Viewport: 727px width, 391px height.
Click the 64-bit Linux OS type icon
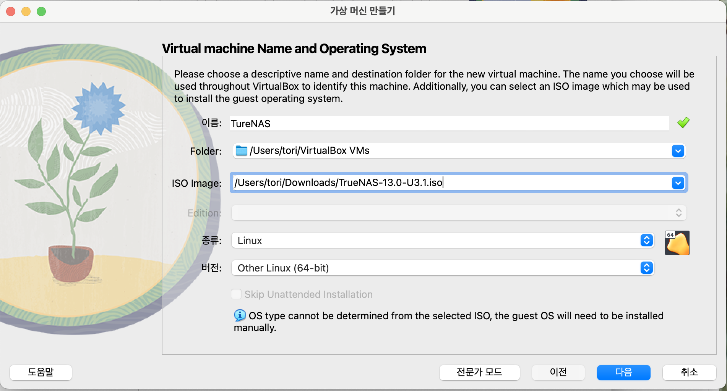(677, 243)
